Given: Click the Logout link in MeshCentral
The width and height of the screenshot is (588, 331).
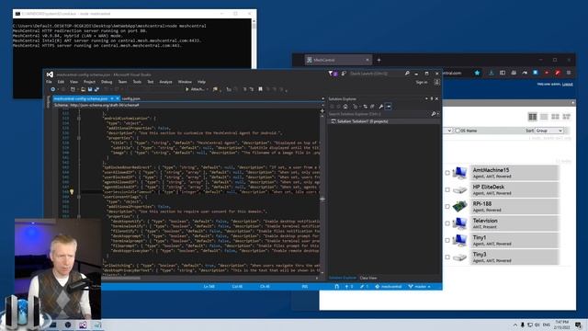Looking at the screenshot, I should pos(568,84).
